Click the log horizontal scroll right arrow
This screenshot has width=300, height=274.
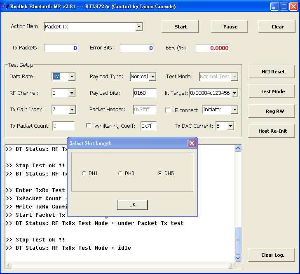(231, 265)
